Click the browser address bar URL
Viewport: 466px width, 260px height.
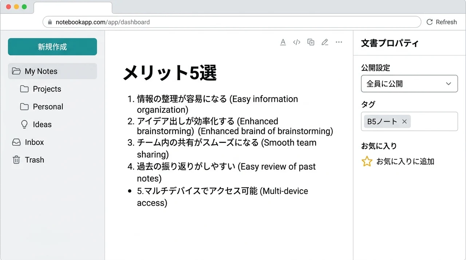click(x=103, y=22)
